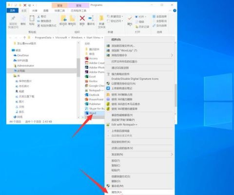Switch to the Home ribbon tab
Image resolution: width=234 pixels, height=195 pixels.
tap(24, 11)
